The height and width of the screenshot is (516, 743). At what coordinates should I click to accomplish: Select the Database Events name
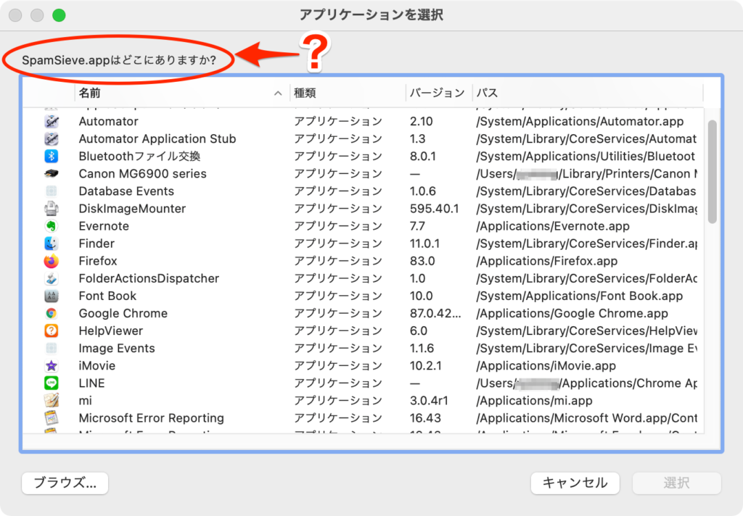pyautogui.click(x=126, y=191)
